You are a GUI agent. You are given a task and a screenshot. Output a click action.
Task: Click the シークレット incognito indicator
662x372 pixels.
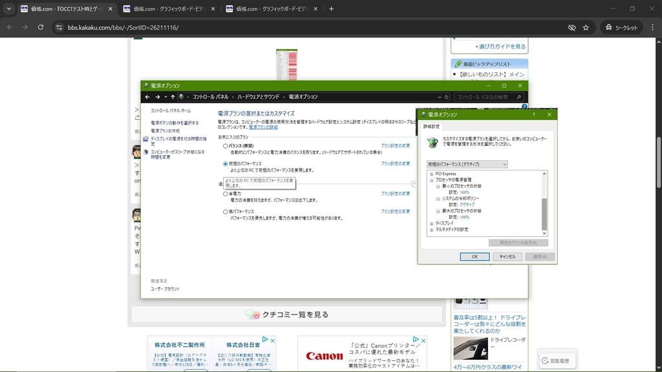(x=621, y=27)
